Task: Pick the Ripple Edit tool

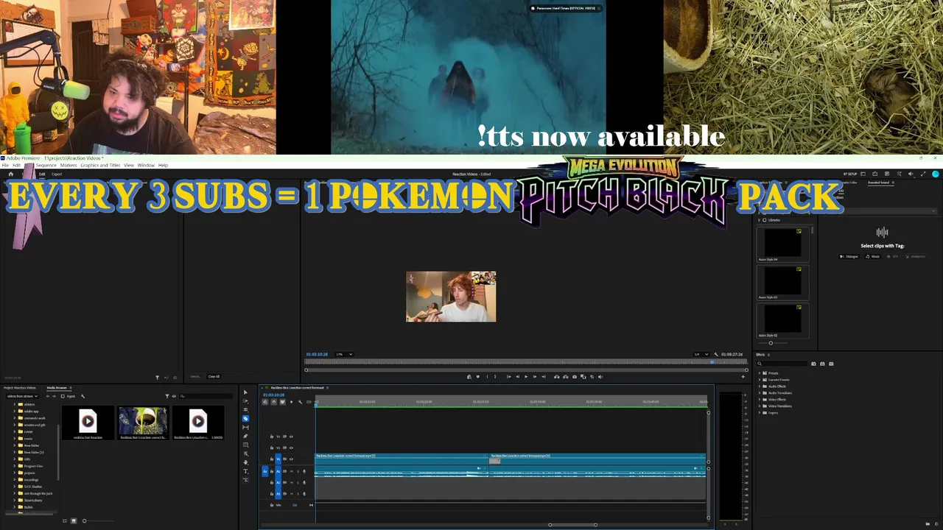Action: click(245, 410)
